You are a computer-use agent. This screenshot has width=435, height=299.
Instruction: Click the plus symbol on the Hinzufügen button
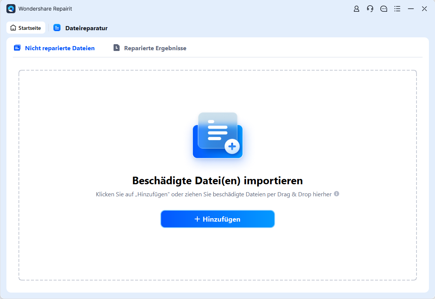click(197, 219)
